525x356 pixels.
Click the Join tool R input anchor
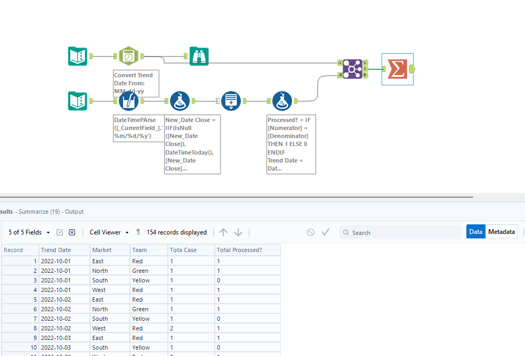[x=340, y=75]
